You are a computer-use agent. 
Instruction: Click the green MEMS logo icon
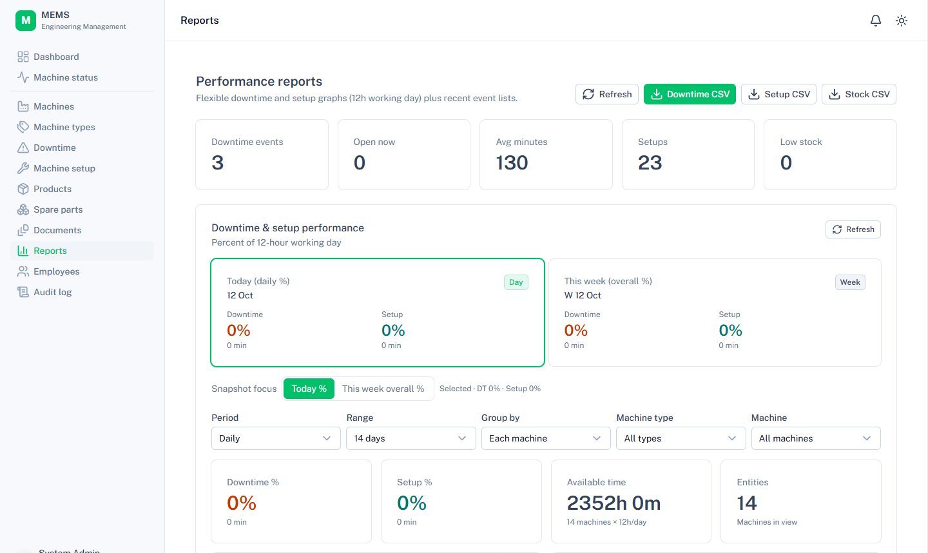point(26,20)
